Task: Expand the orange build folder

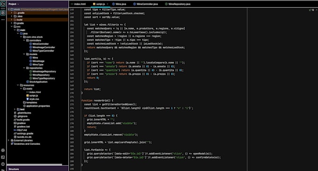Action: [x=12, y=20]
